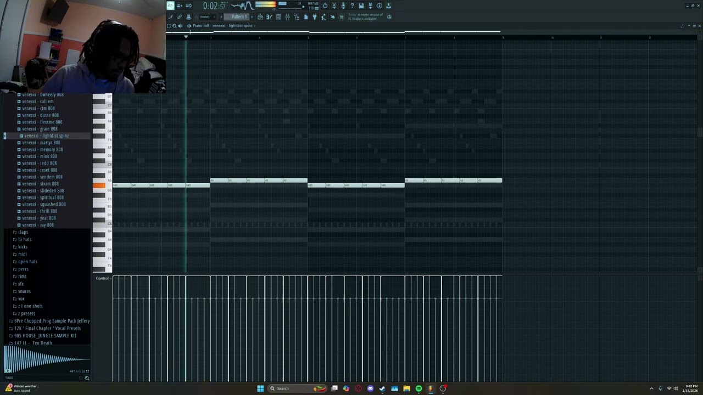The height and width of the screenshot is (395, 703).
Task: Select venexxi - grain 808 sample
Action: (40, 129)
